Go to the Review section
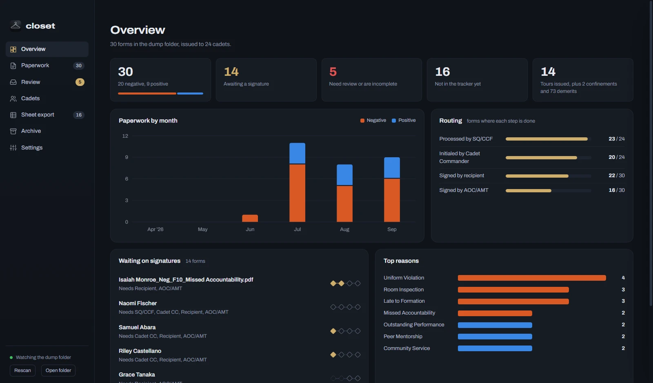Image resolution: width=653 pixels, height=383 pixels. pyautogui.click(x=47, y=82)
